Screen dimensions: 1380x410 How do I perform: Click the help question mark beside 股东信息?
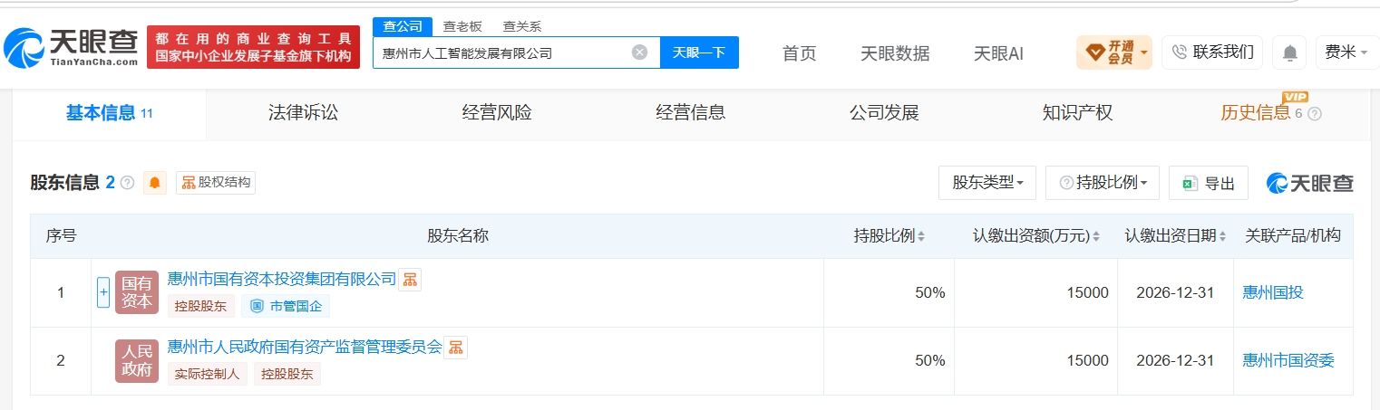click(127, 183)
